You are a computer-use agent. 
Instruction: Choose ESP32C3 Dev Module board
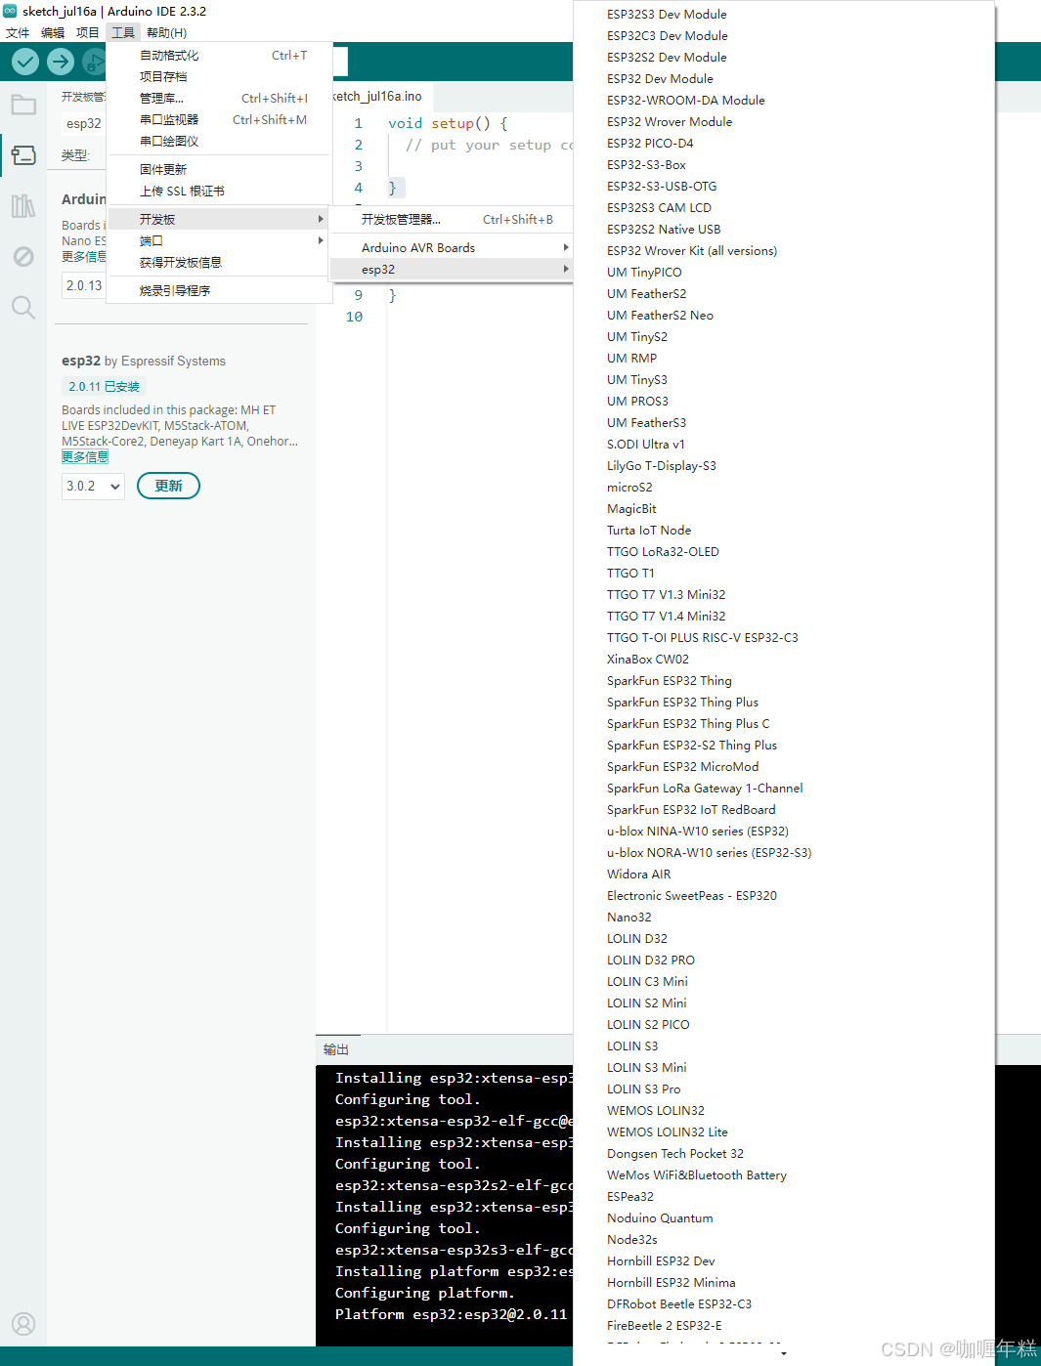coord(784,36)
